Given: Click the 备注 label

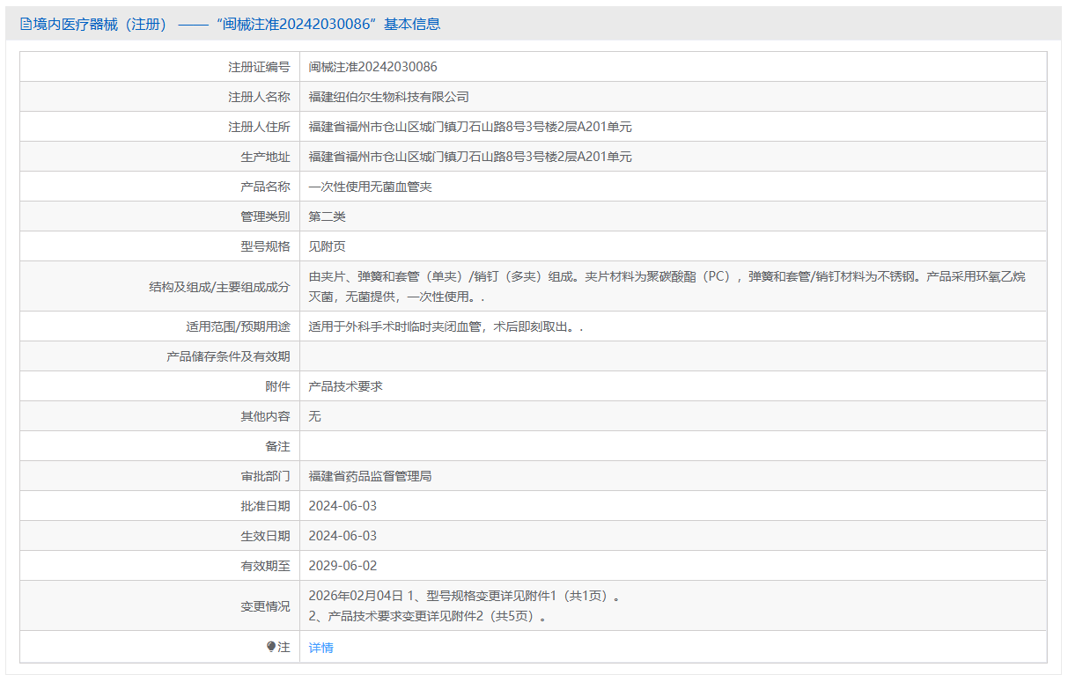Looking at the screenshot, I should click(278, 446).
